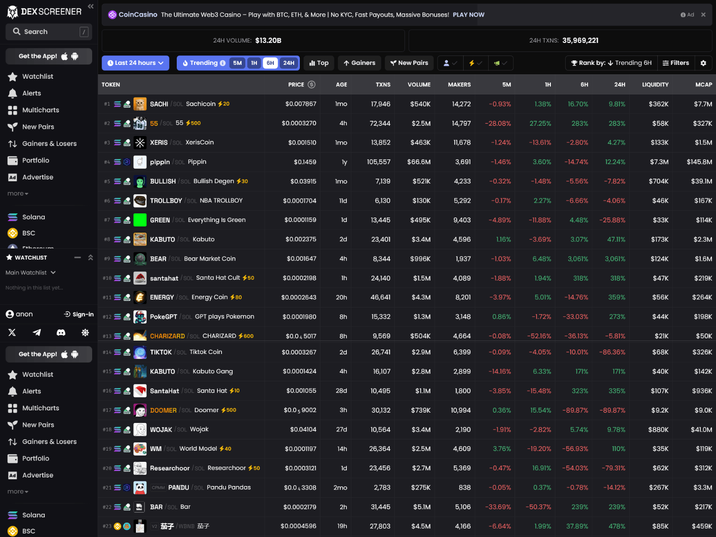This screenshot has width=716, height=537.
Task: Click the star icon beside WATCHLIST header
Action: click(9, 257)
